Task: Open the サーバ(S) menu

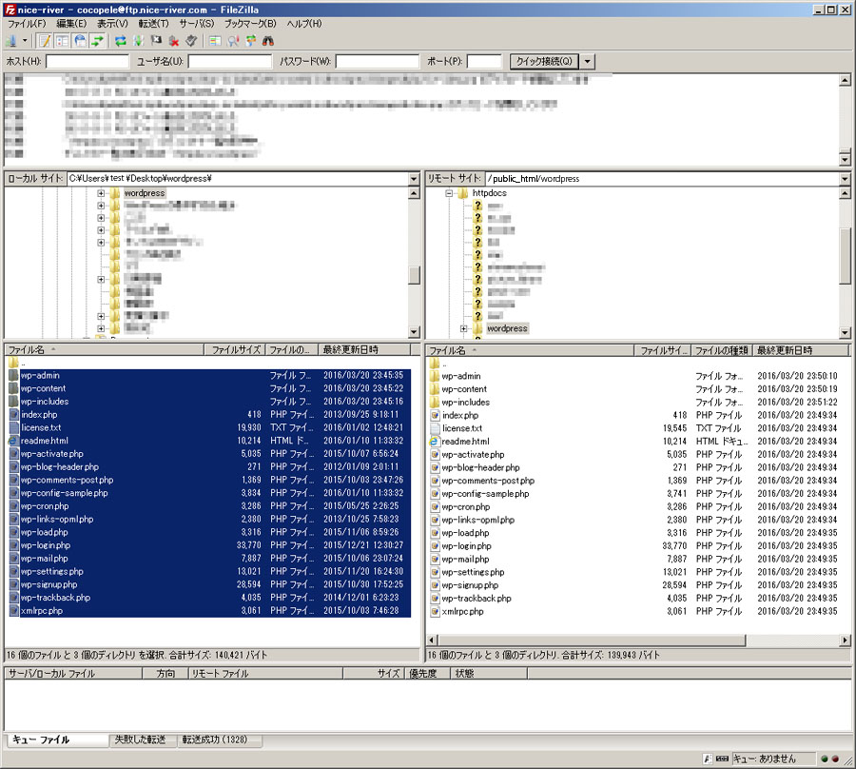Action: tap(197, 24)
